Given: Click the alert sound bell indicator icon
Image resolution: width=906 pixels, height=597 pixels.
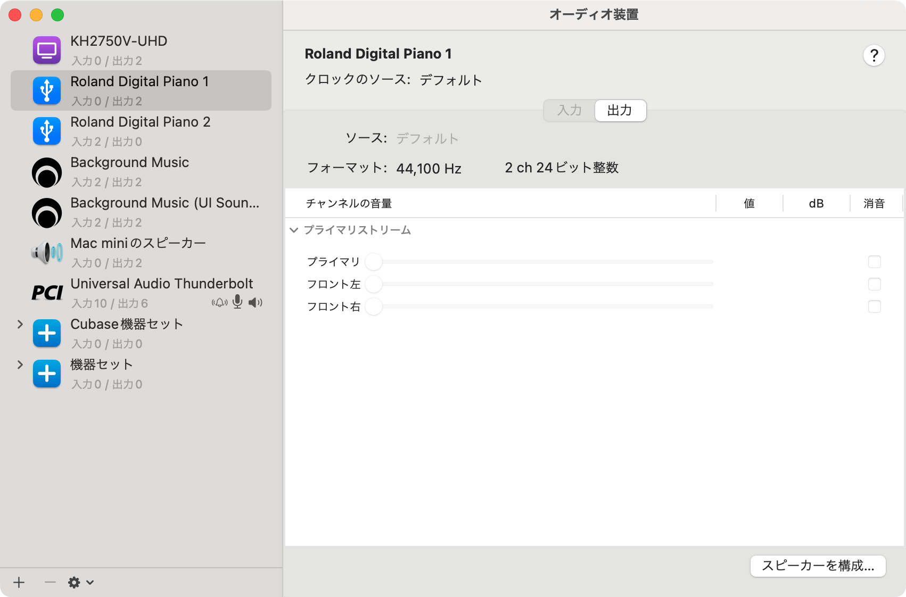Looking at the screenshot, I should (219, 303).
